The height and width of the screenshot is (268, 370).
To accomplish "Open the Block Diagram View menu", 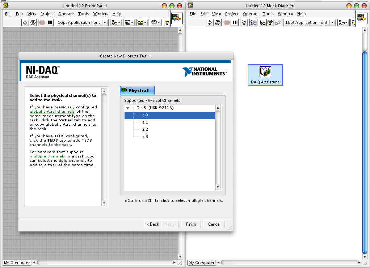I will pyautogui.click(x=216, y=14).
